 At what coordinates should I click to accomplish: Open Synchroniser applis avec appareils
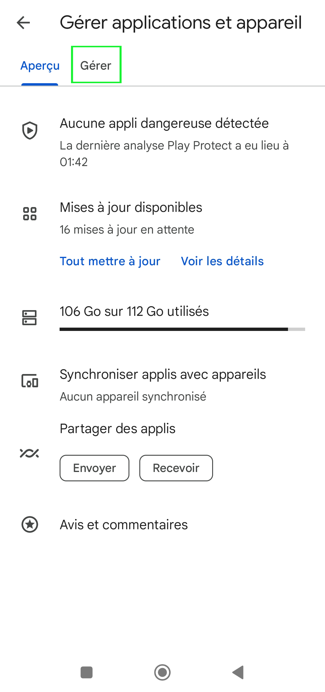[x=162, y=385]
